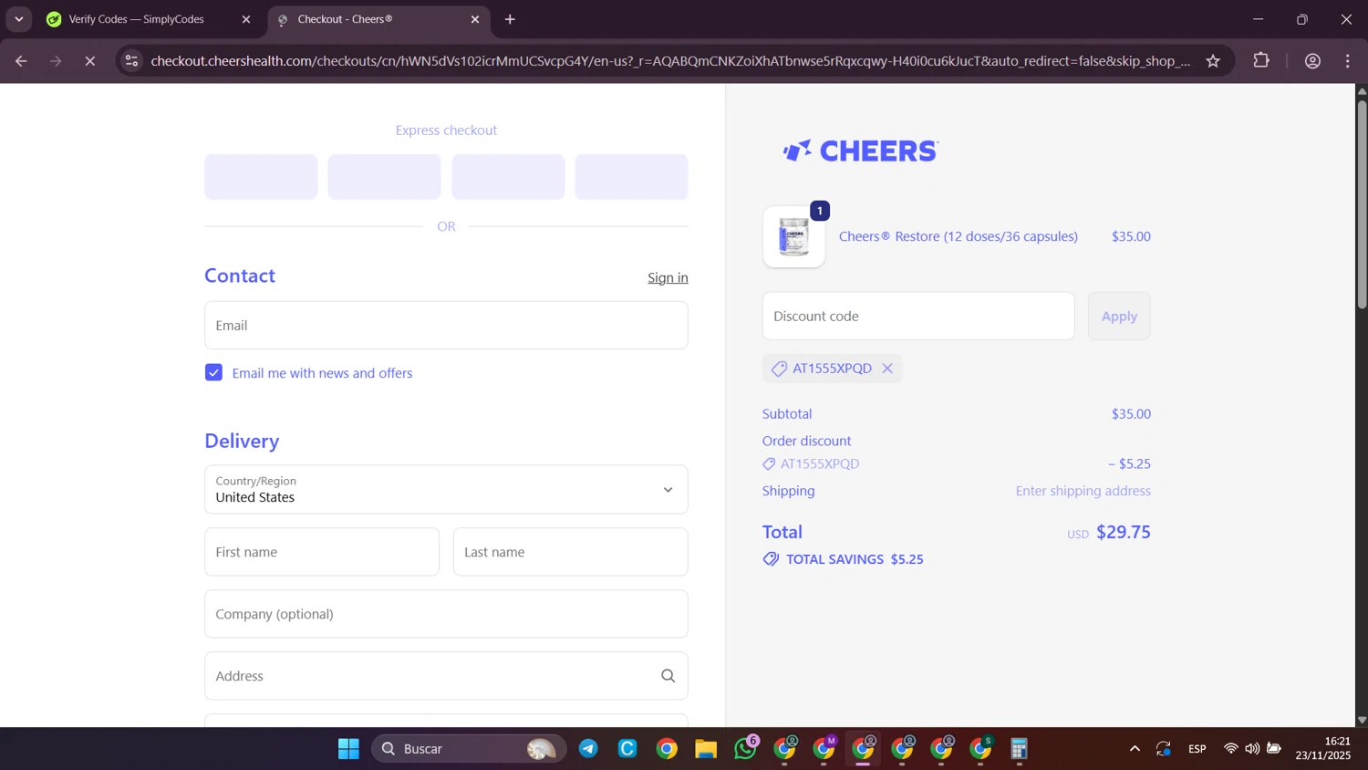Open the Chrome profile menu
Screen dimensions: 1368x770
[1313, 61]
